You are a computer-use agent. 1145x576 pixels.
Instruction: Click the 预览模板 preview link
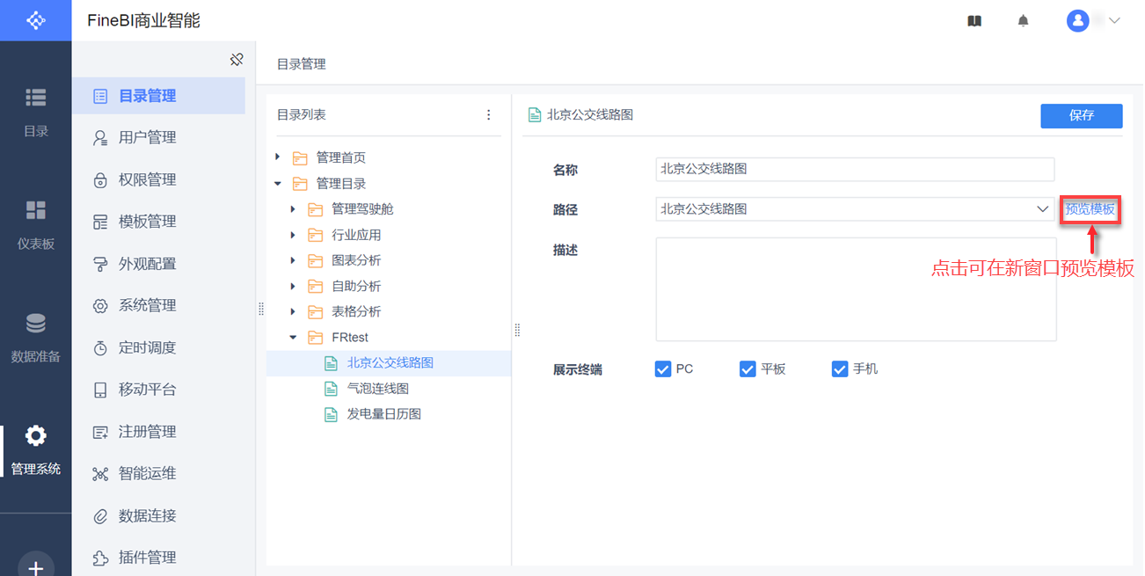[x=1090, y=209]
